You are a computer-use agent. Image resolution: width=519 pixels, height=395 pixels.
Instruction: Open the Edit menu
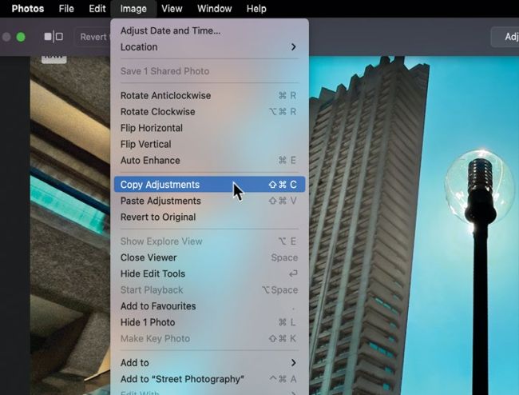97,9
